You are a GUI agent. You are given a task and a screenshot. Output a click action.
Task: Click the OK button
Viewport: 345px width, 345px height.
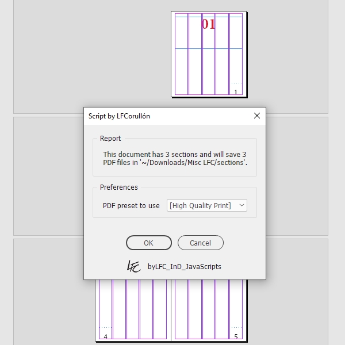[x=149, y=243]
